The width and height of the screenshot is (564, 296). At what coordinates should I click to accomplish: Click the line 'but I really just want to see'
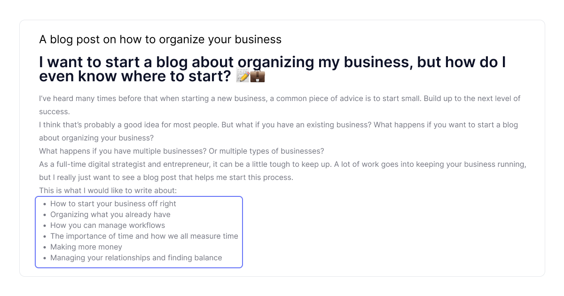coord(166,178)
